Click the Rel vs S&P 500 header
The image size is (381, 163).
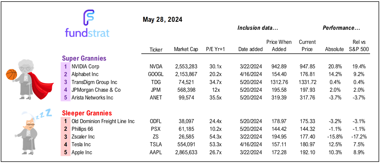click(359, 46)
